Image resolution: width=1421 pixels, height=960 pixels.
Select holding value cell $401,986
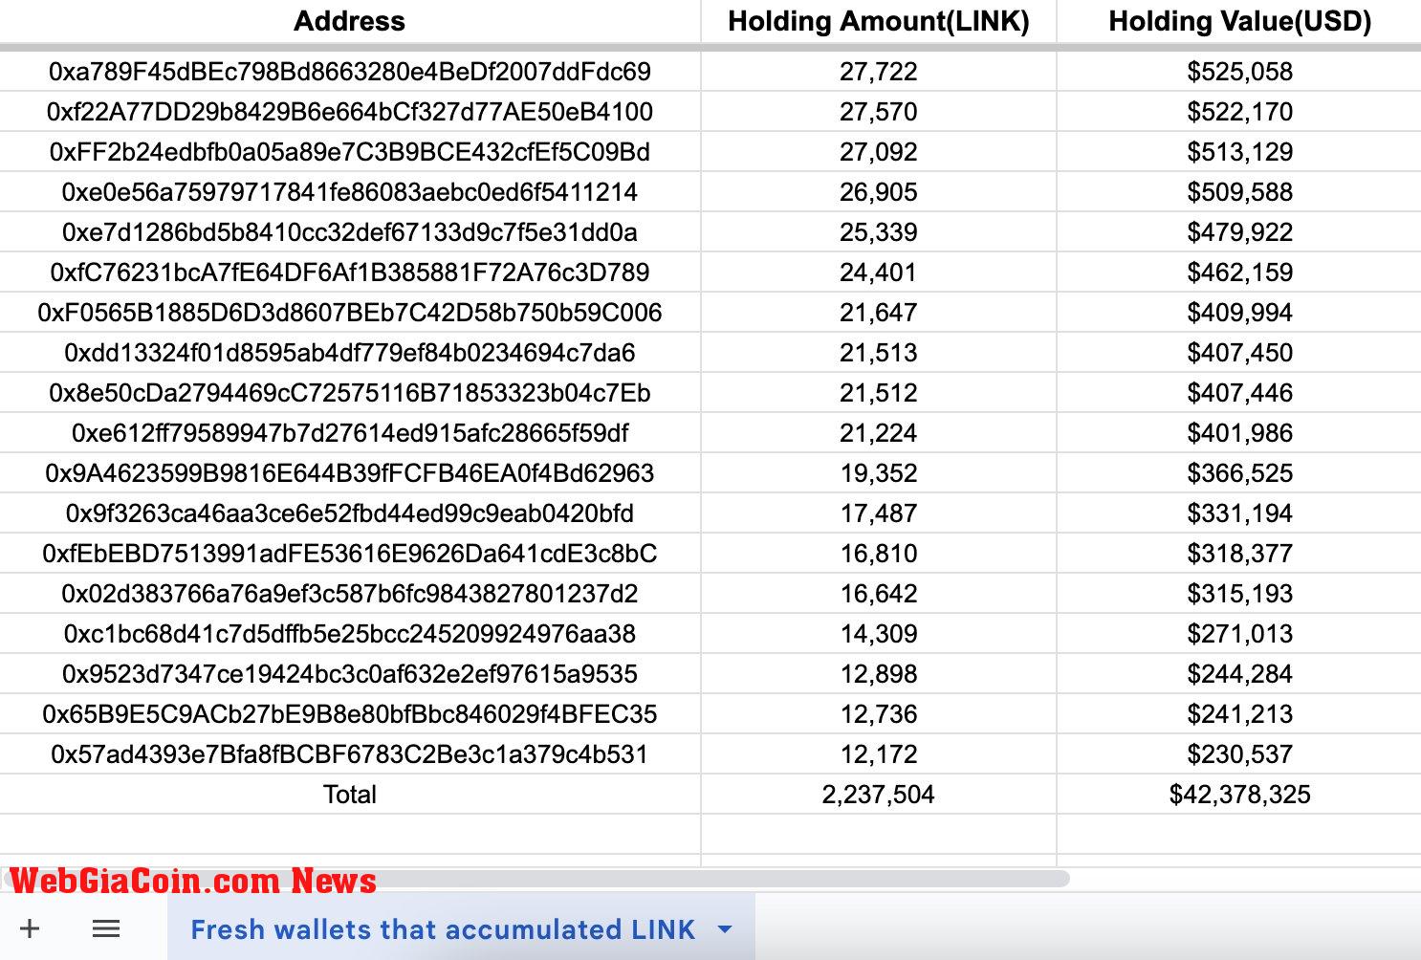click(x=1239, y=433)
